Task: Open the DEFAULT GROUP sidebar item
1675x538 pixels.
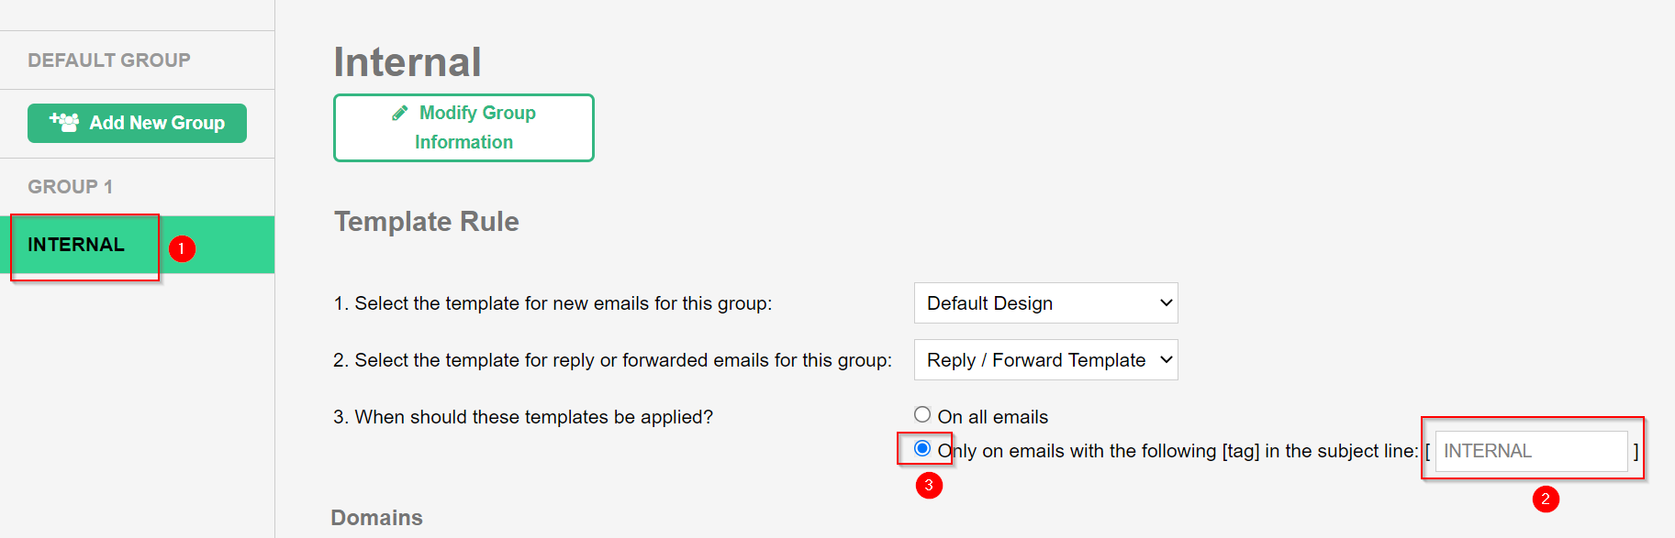Action: point(109,60)
